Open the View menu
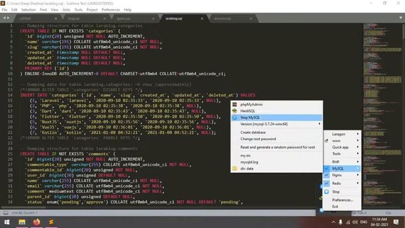Image resolution: width=405 pixels, height=228 pixels. pos(54,10)
